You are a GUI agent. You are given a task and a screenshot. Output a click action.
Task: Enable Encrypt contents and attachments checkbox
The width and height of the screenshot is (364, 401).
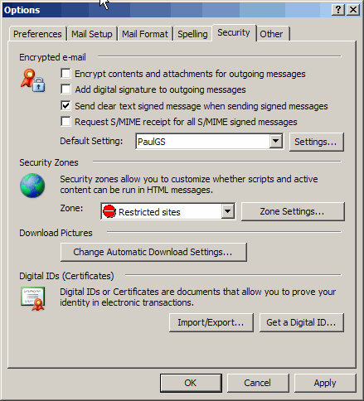point(66,74)
